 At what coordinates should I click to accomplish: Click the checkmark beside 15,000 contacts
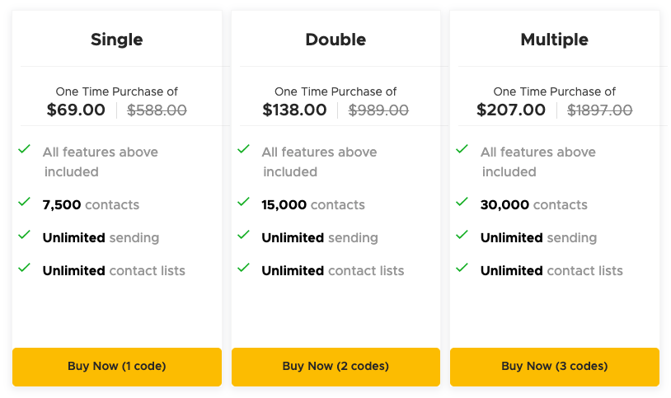[243, 203]
